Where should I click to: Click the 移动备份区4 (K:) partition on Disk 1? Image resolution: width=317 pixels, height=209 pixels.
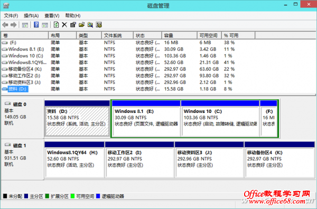(x=279, y=159)
